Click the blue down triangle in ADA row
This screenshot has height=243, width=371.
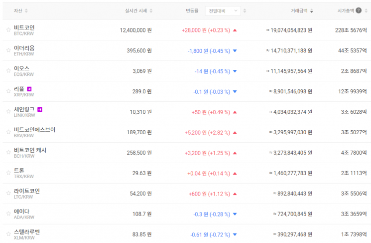235,214
